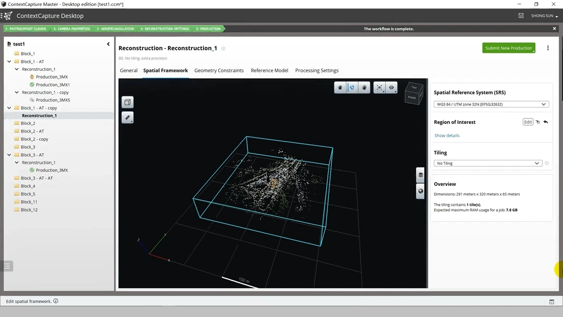Select the measure ruler tool in 3D view
Viewport: 563px width, 317px height.
click(x=127, y=117)
